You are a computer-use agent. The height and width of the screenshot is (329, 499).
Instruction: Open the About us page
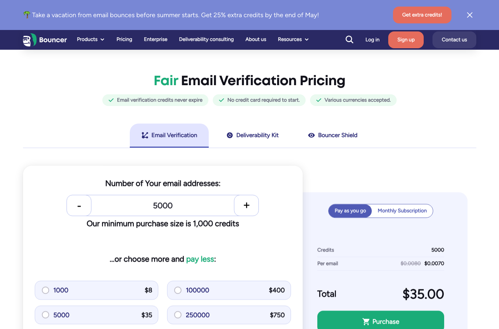click(256, 39)
